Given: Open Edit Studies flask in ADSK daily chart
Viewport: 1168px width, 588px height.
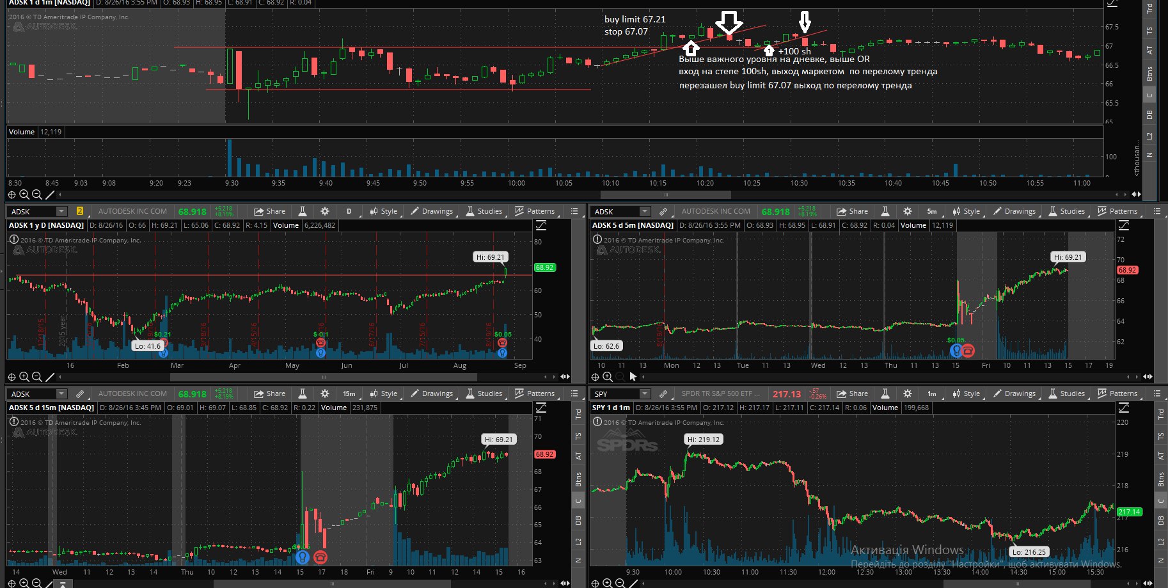Looking at the screenshot, I should tap(303, 211).
